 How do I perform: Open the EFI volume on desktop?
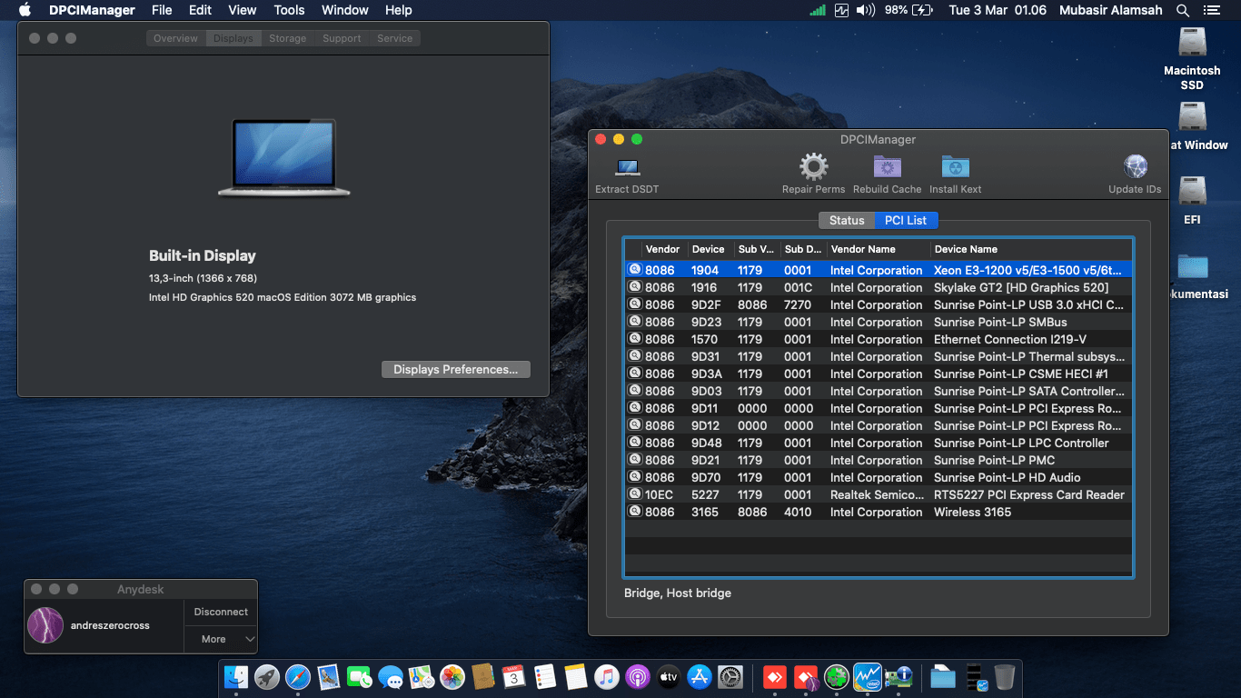coord(1192,192)
